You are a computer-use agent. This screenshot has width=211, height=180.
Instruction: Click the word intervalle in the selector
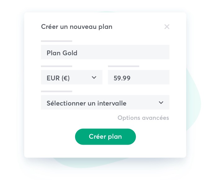pyautogui.click(x=113, y=103)
